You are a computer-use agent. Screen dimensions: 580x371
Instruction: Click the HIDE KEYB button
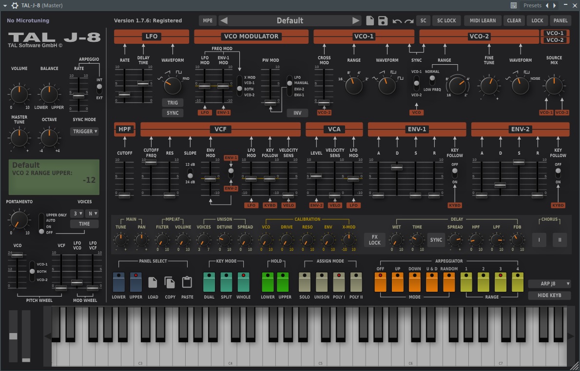coord(549,295)
